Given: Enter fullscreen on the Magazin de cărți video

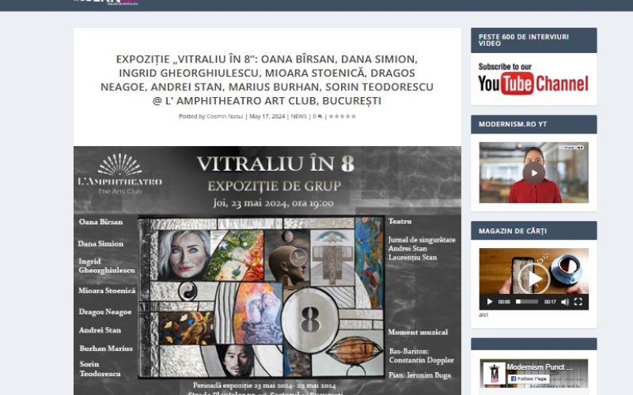Looking at the screenshot, I should [578, 302].
